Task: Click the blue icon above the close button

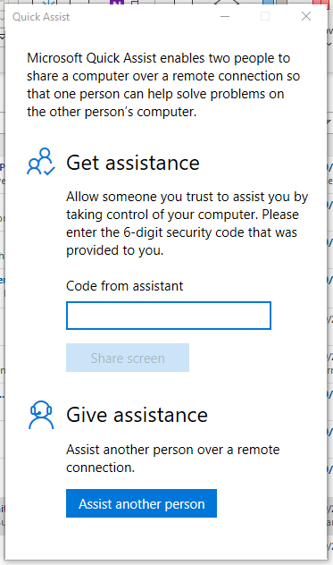Action: click(269, 2)
